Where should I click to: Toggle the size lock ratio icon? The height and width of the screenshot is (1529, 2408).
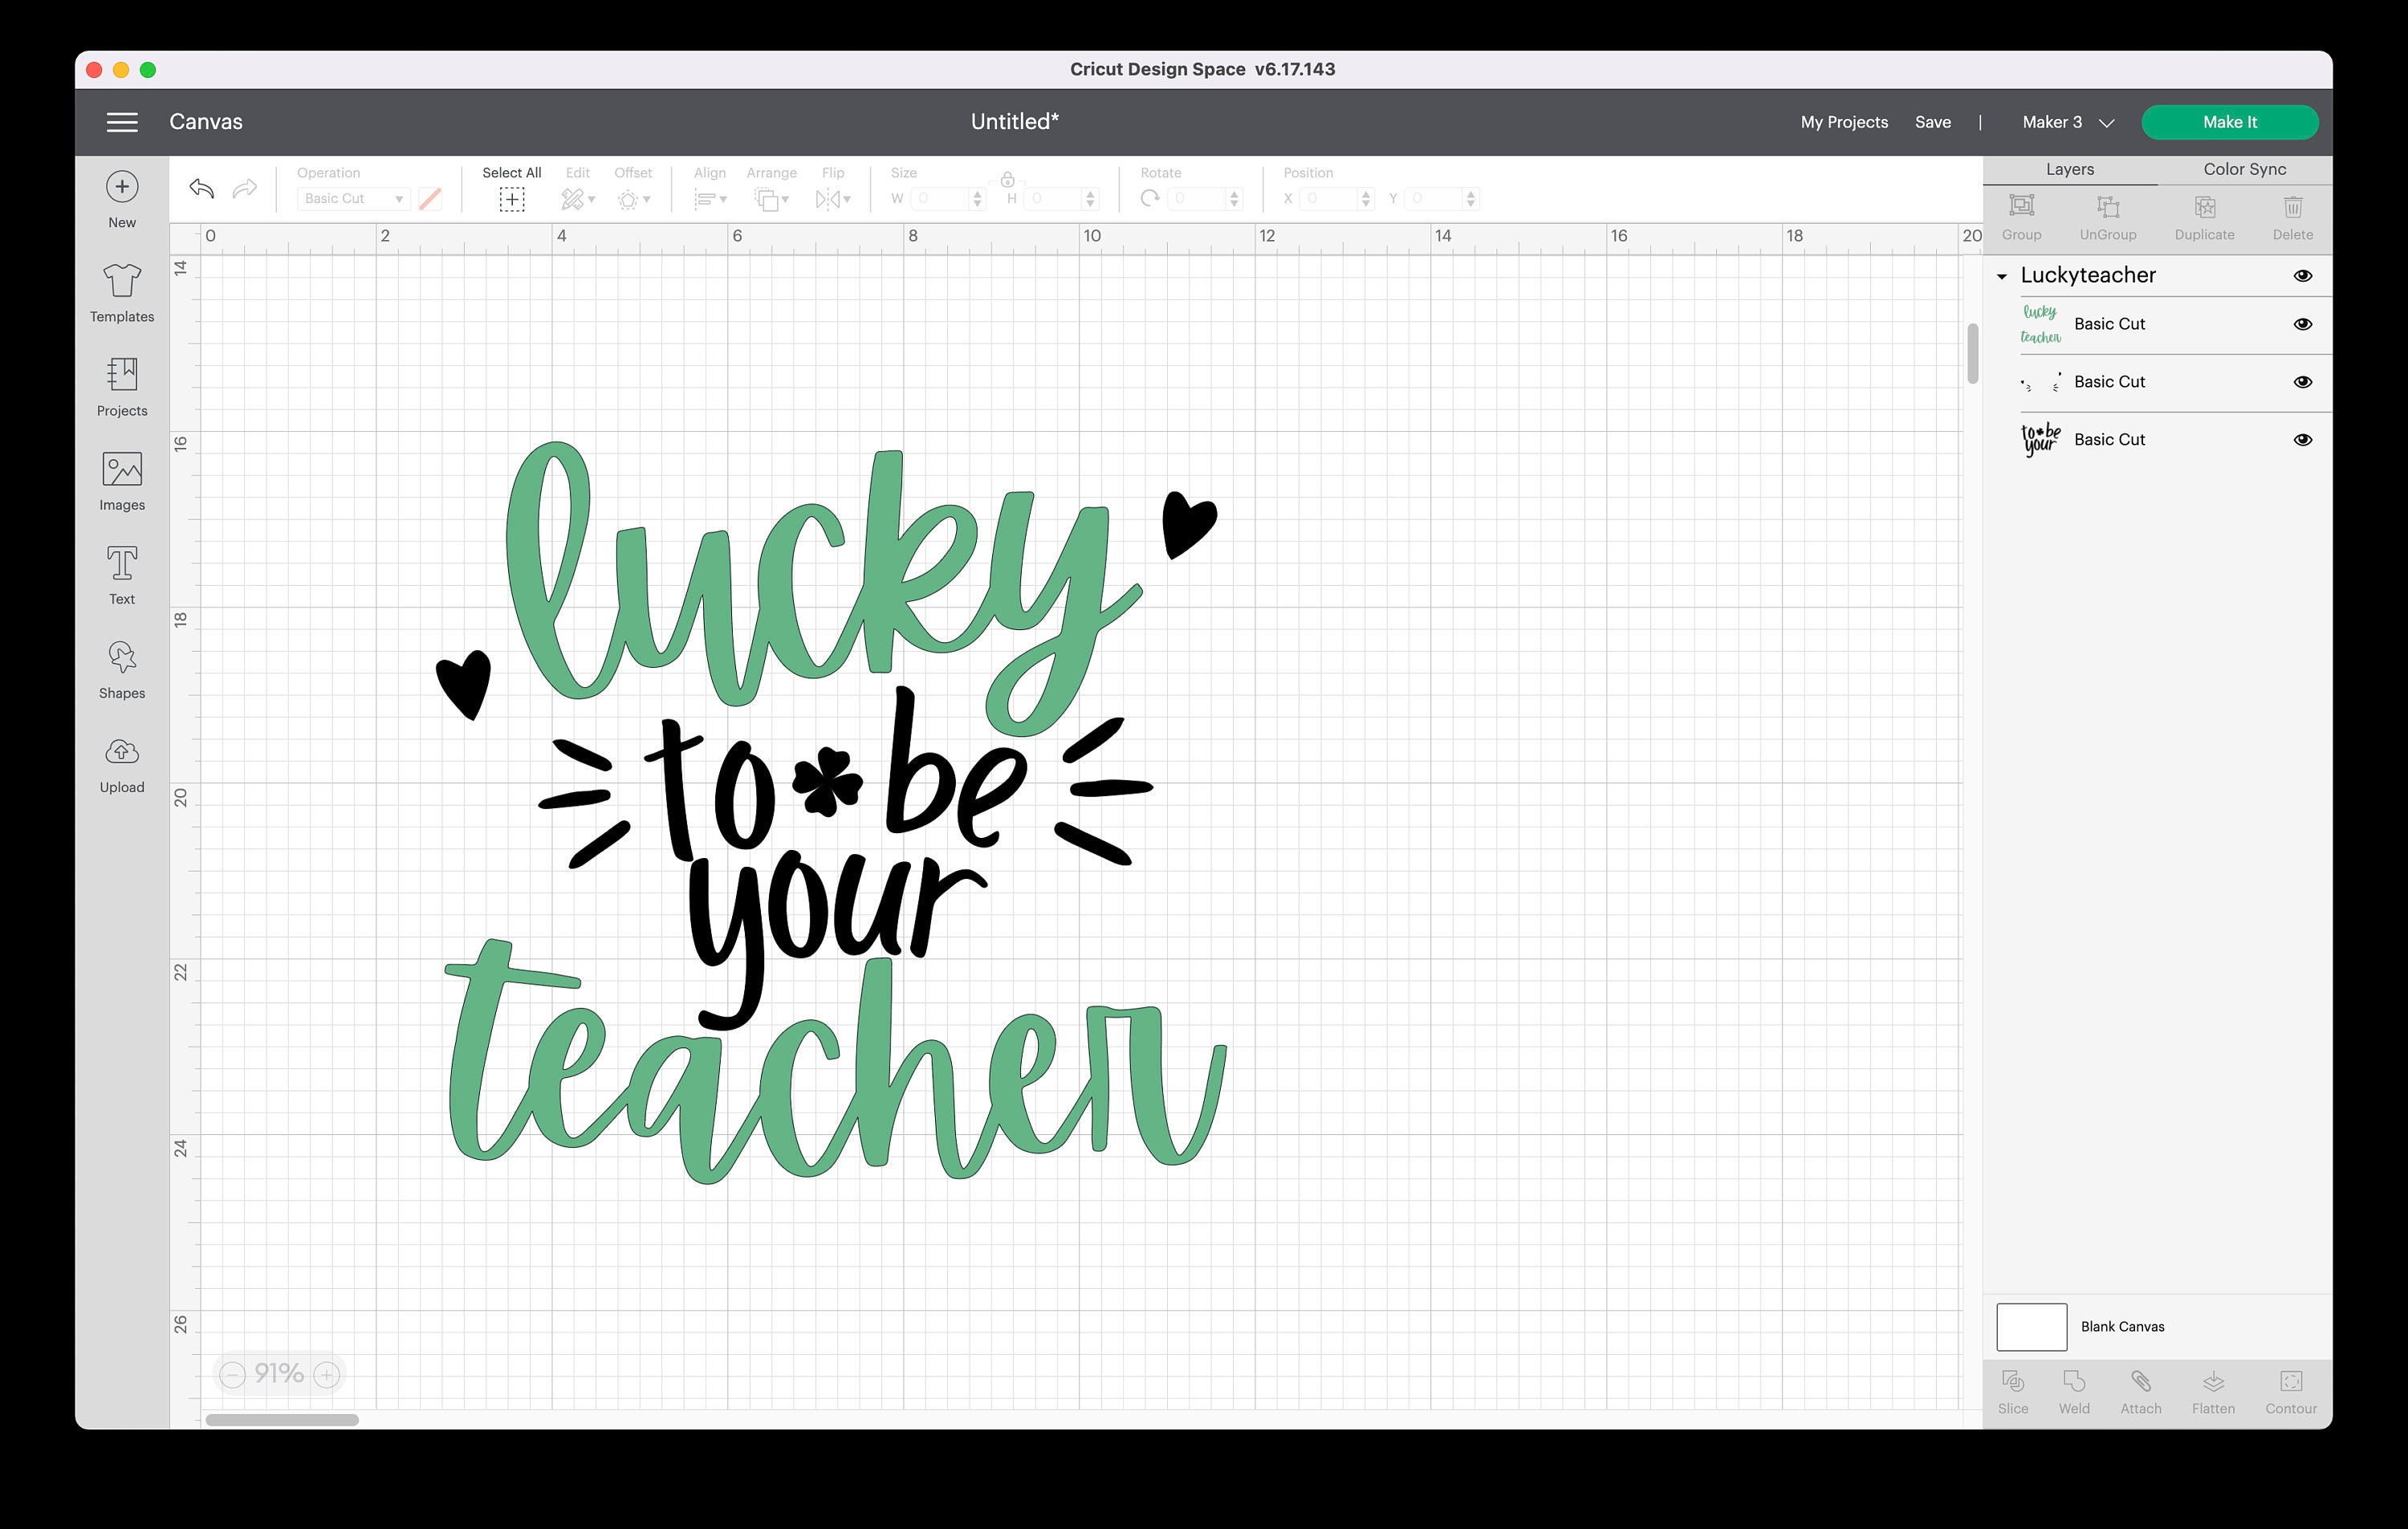(x=1007, y=182)
